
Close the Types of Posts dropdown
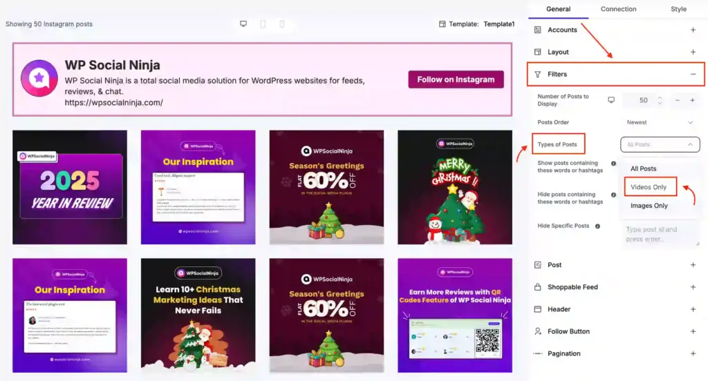click(660, 144)
